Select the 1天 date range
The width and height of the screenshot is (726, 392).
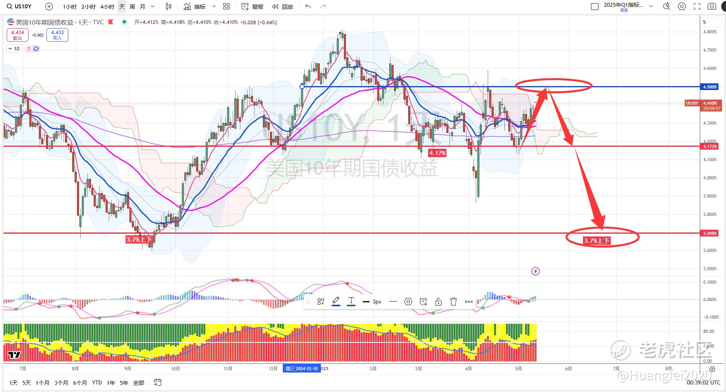pyautogui.click(x=14, y=383)
